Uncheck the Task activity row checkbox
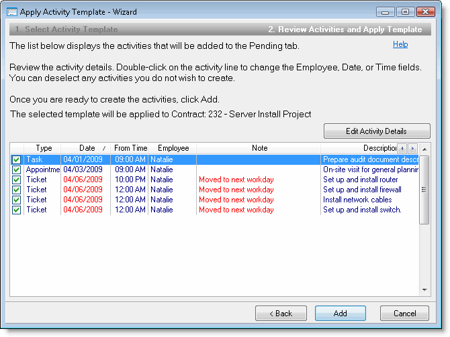The height and width of the screenshot is (337, 450). (x=16, y=159)
